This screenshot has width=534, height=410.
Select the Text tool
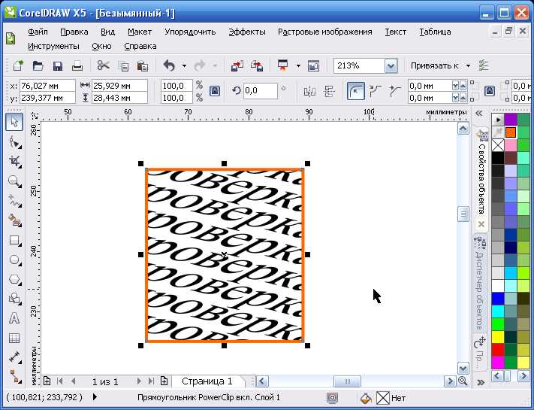pos(14,318)
